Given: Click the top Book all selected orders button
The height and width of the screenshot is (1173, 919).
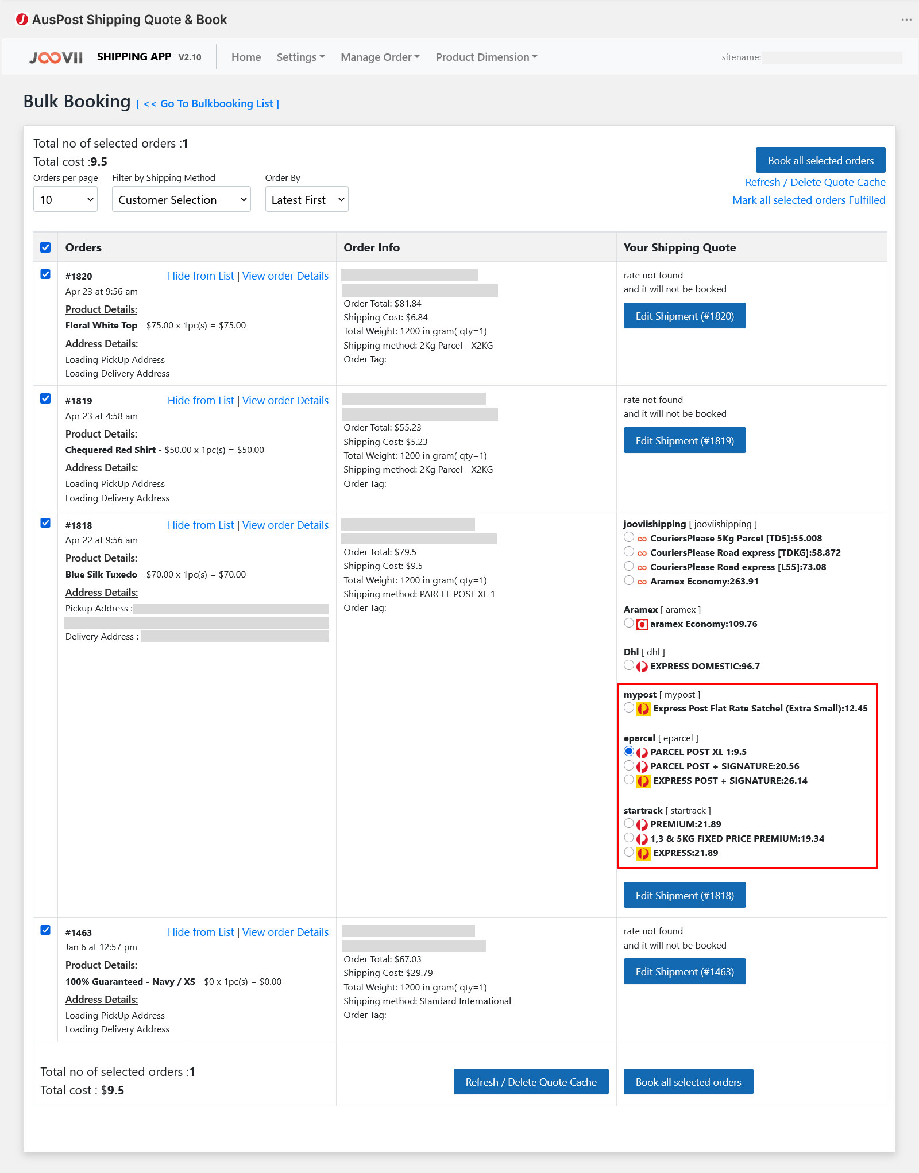Looking at the screenshot, I should click(821, 160).
